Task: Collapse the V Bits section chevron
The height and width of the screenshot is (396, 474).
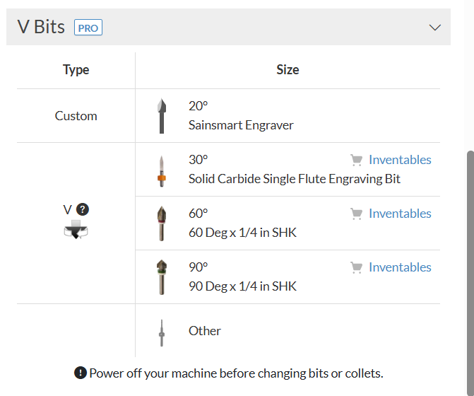Action: pos(434,28)
